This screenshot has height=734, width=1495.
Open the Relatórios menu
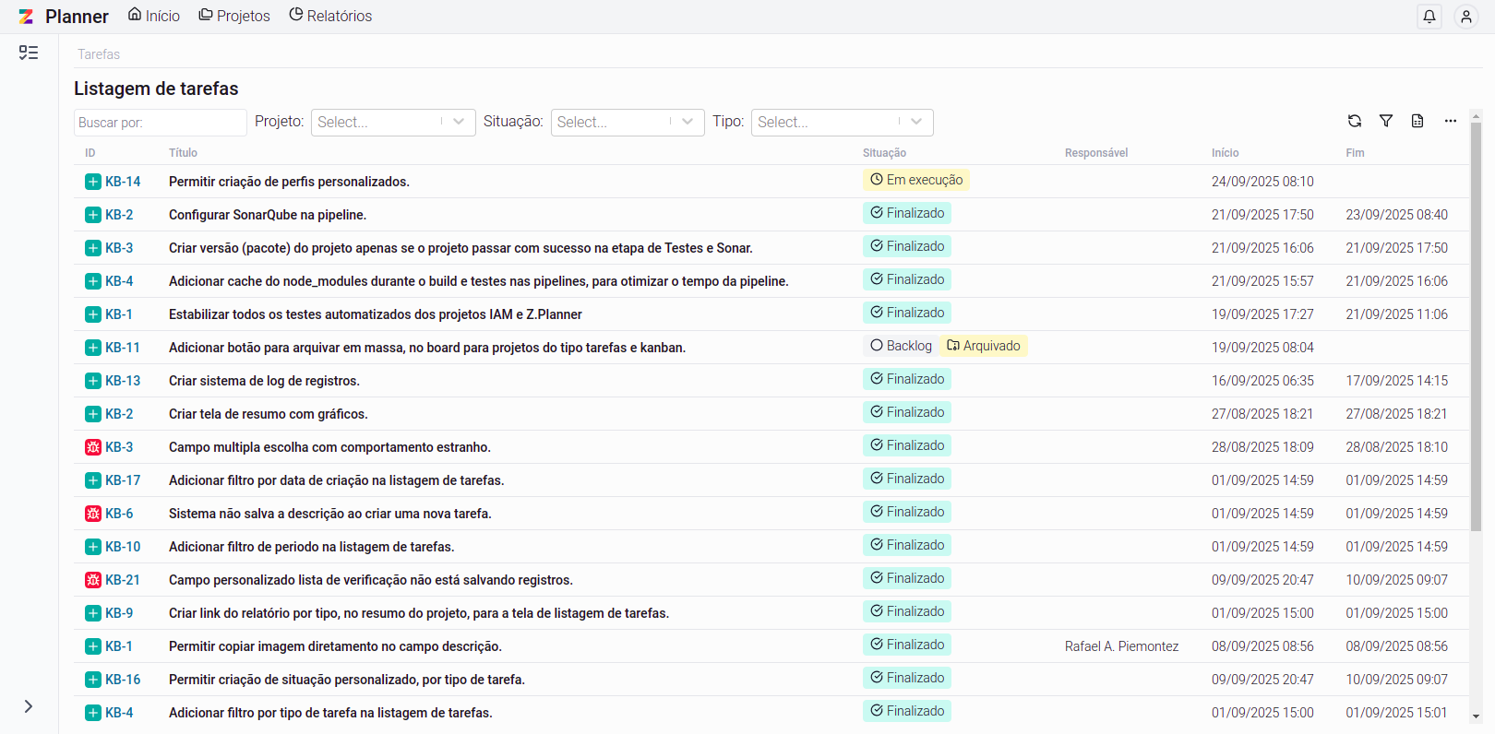pos(330,16)
